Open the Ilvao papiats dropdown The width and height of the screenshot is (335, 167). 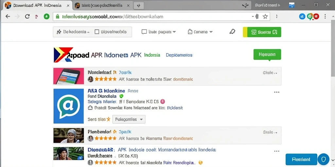[159, 32]
